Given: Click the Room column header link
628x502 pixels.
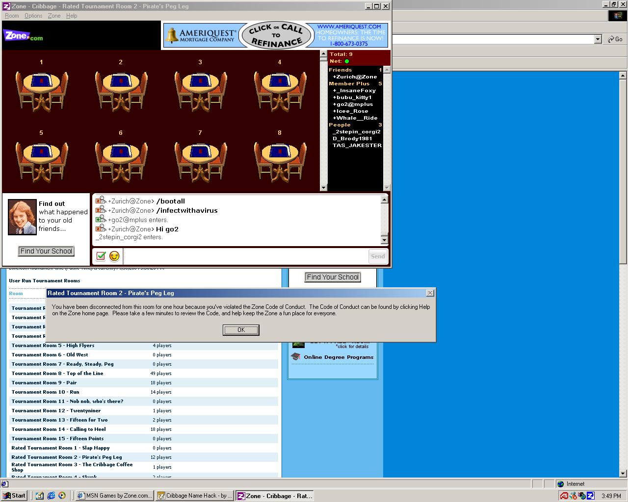Looking at the screenshot, I should click(x=16, y=294).
